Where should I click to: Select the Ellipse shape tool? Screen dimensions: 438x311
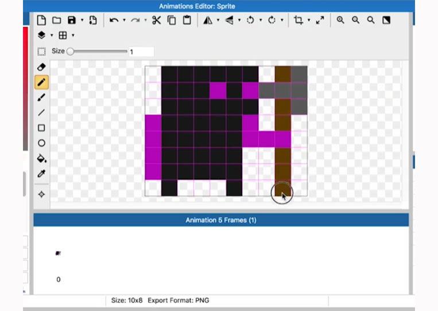pyautogui.click(x=41, y=143)
